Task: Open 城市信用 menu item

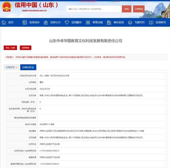Action: [119, 22]
